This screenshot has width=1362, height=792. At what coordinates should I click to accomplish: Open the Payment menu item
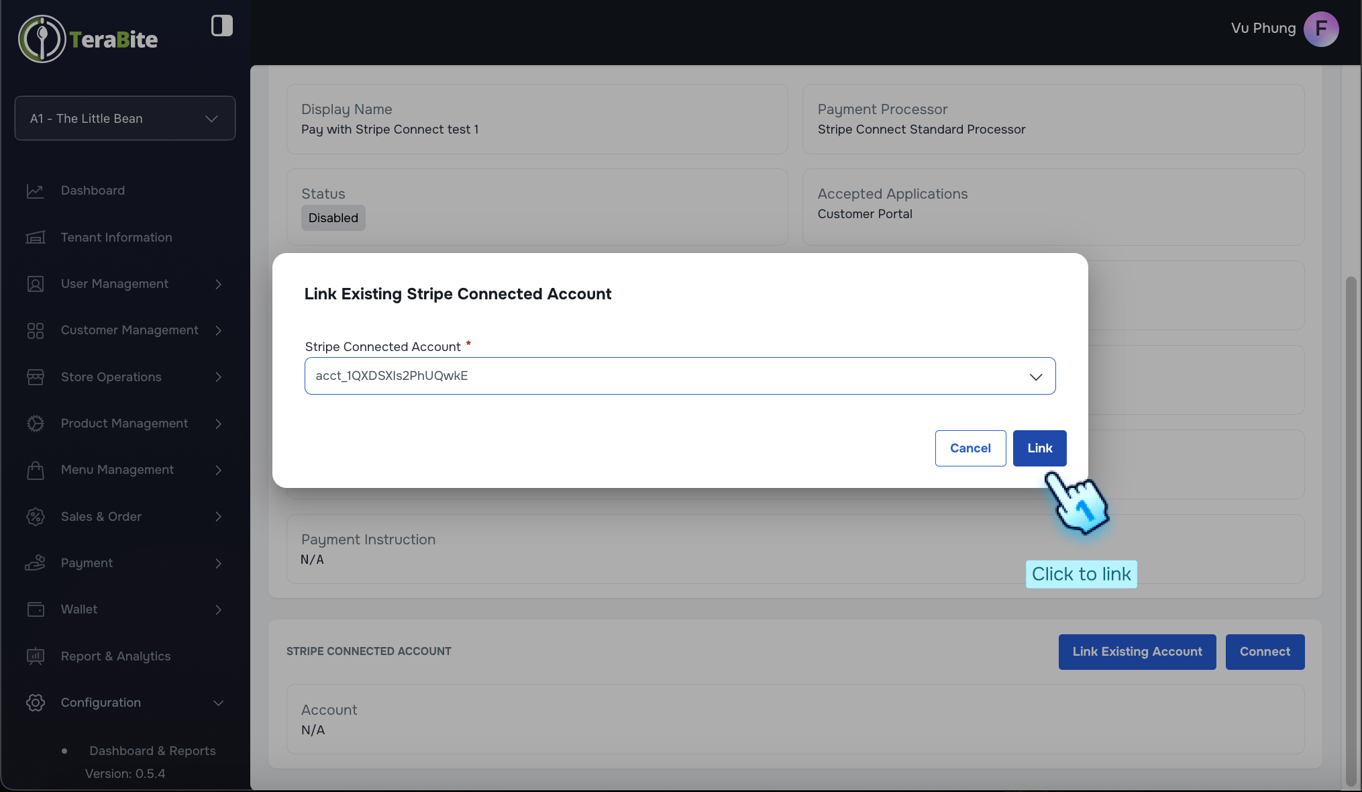(x=87, y=563)
